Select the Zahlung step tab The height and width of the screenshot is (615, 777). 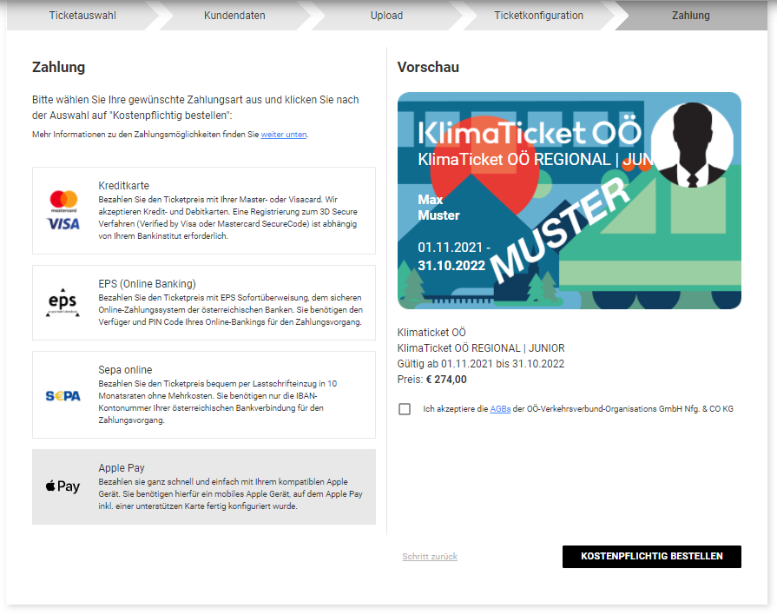point(691,16)
